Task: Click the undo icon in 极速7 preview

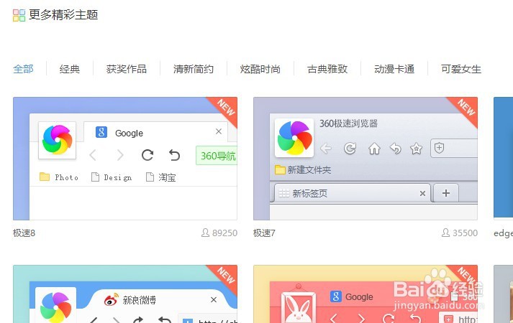Action: click(396, 149)
